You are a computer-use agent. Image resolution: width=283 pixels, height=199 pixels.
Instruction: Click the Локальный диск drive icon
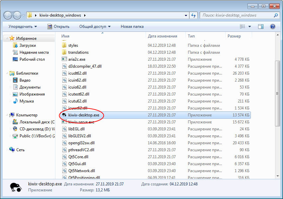point(15,122)
